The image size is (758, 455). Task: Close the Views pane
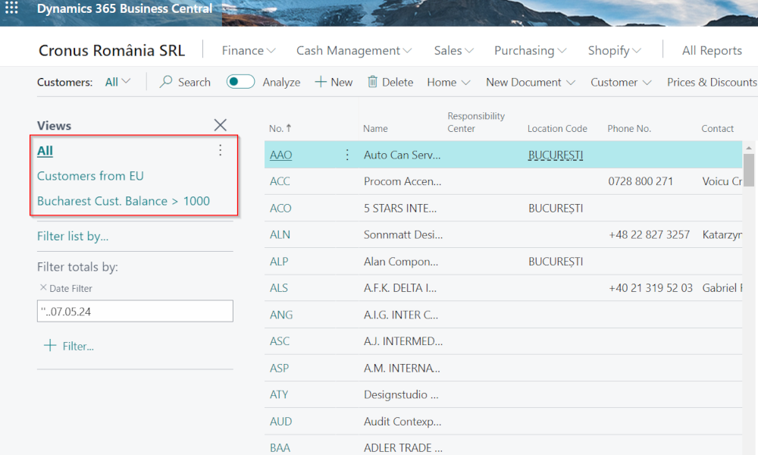pyautogui.click(x=221, y=125)
